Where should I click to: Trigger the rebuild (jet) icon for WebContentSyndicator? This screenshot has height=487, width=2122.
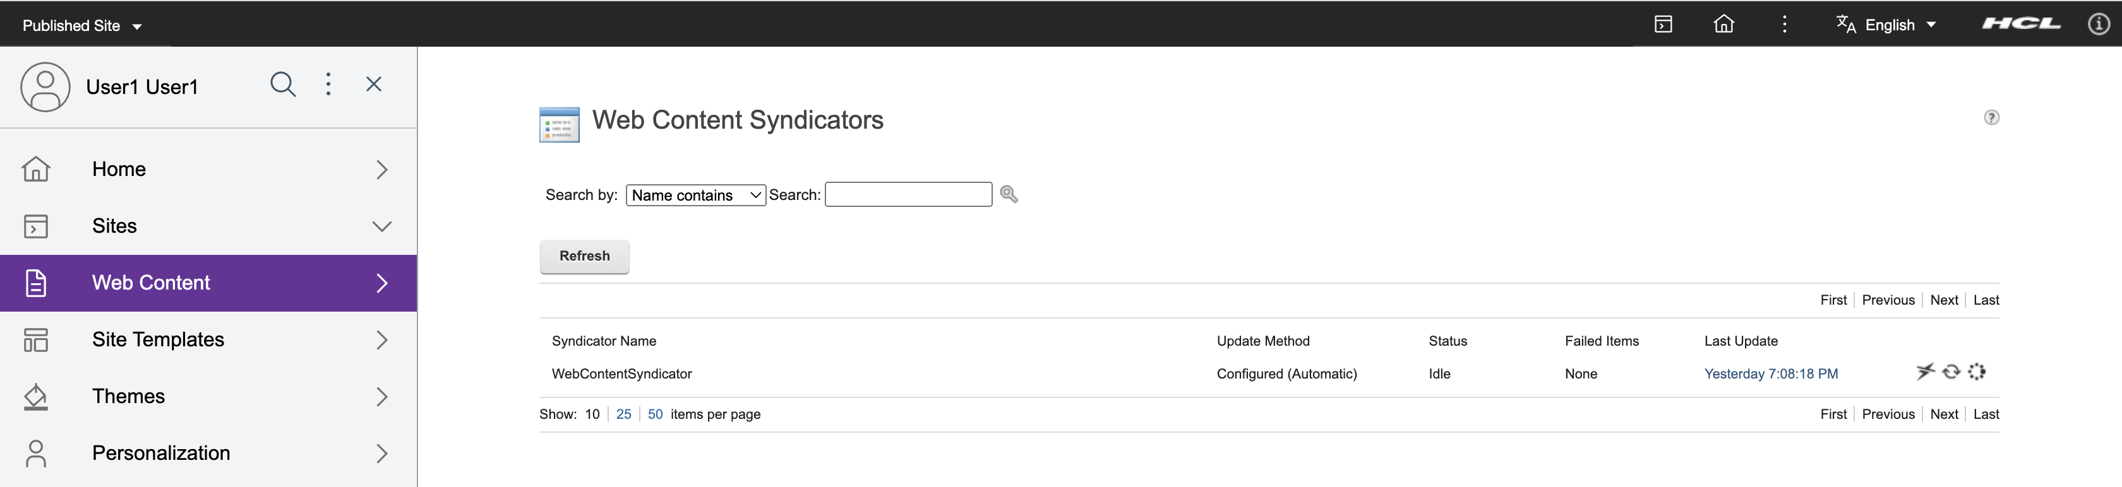[x=1925, y=372]
